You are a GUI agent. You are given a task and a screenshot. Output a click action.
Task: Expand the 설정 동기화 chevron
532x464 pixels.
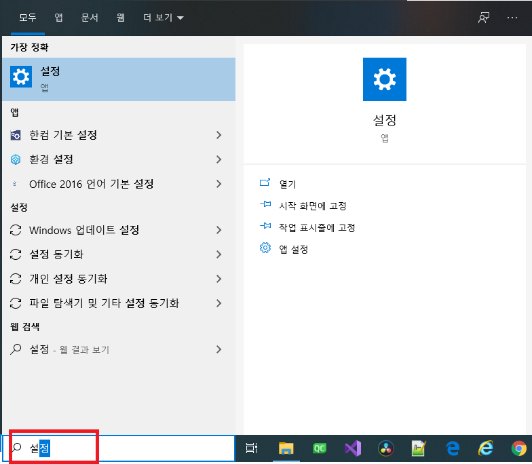(218, 254)
